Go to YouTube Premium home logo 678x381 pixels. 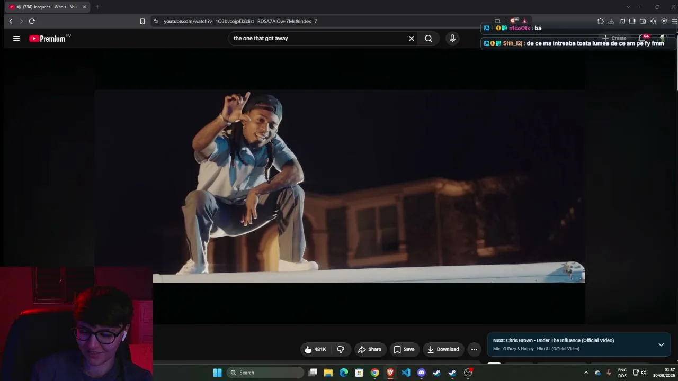click(x=47, y=39)
